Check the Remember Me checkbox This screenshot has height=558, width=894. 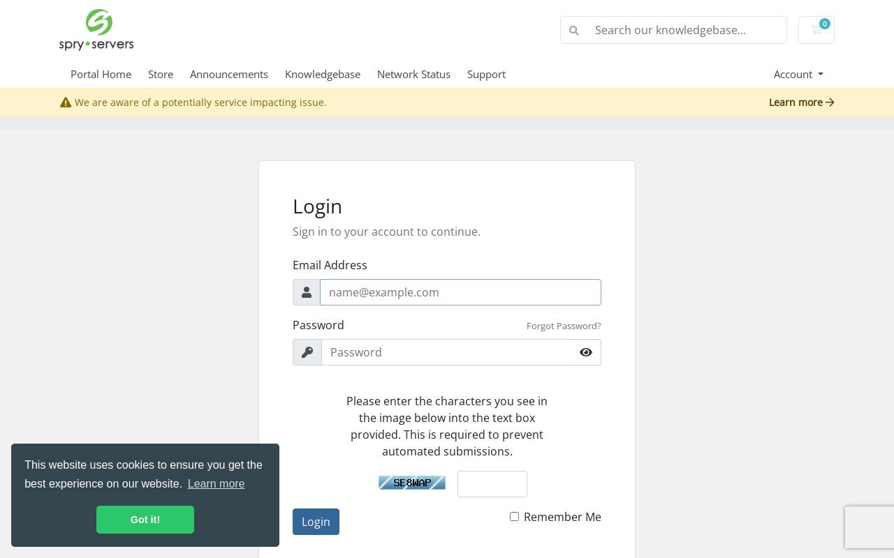(x=515, y=517)
